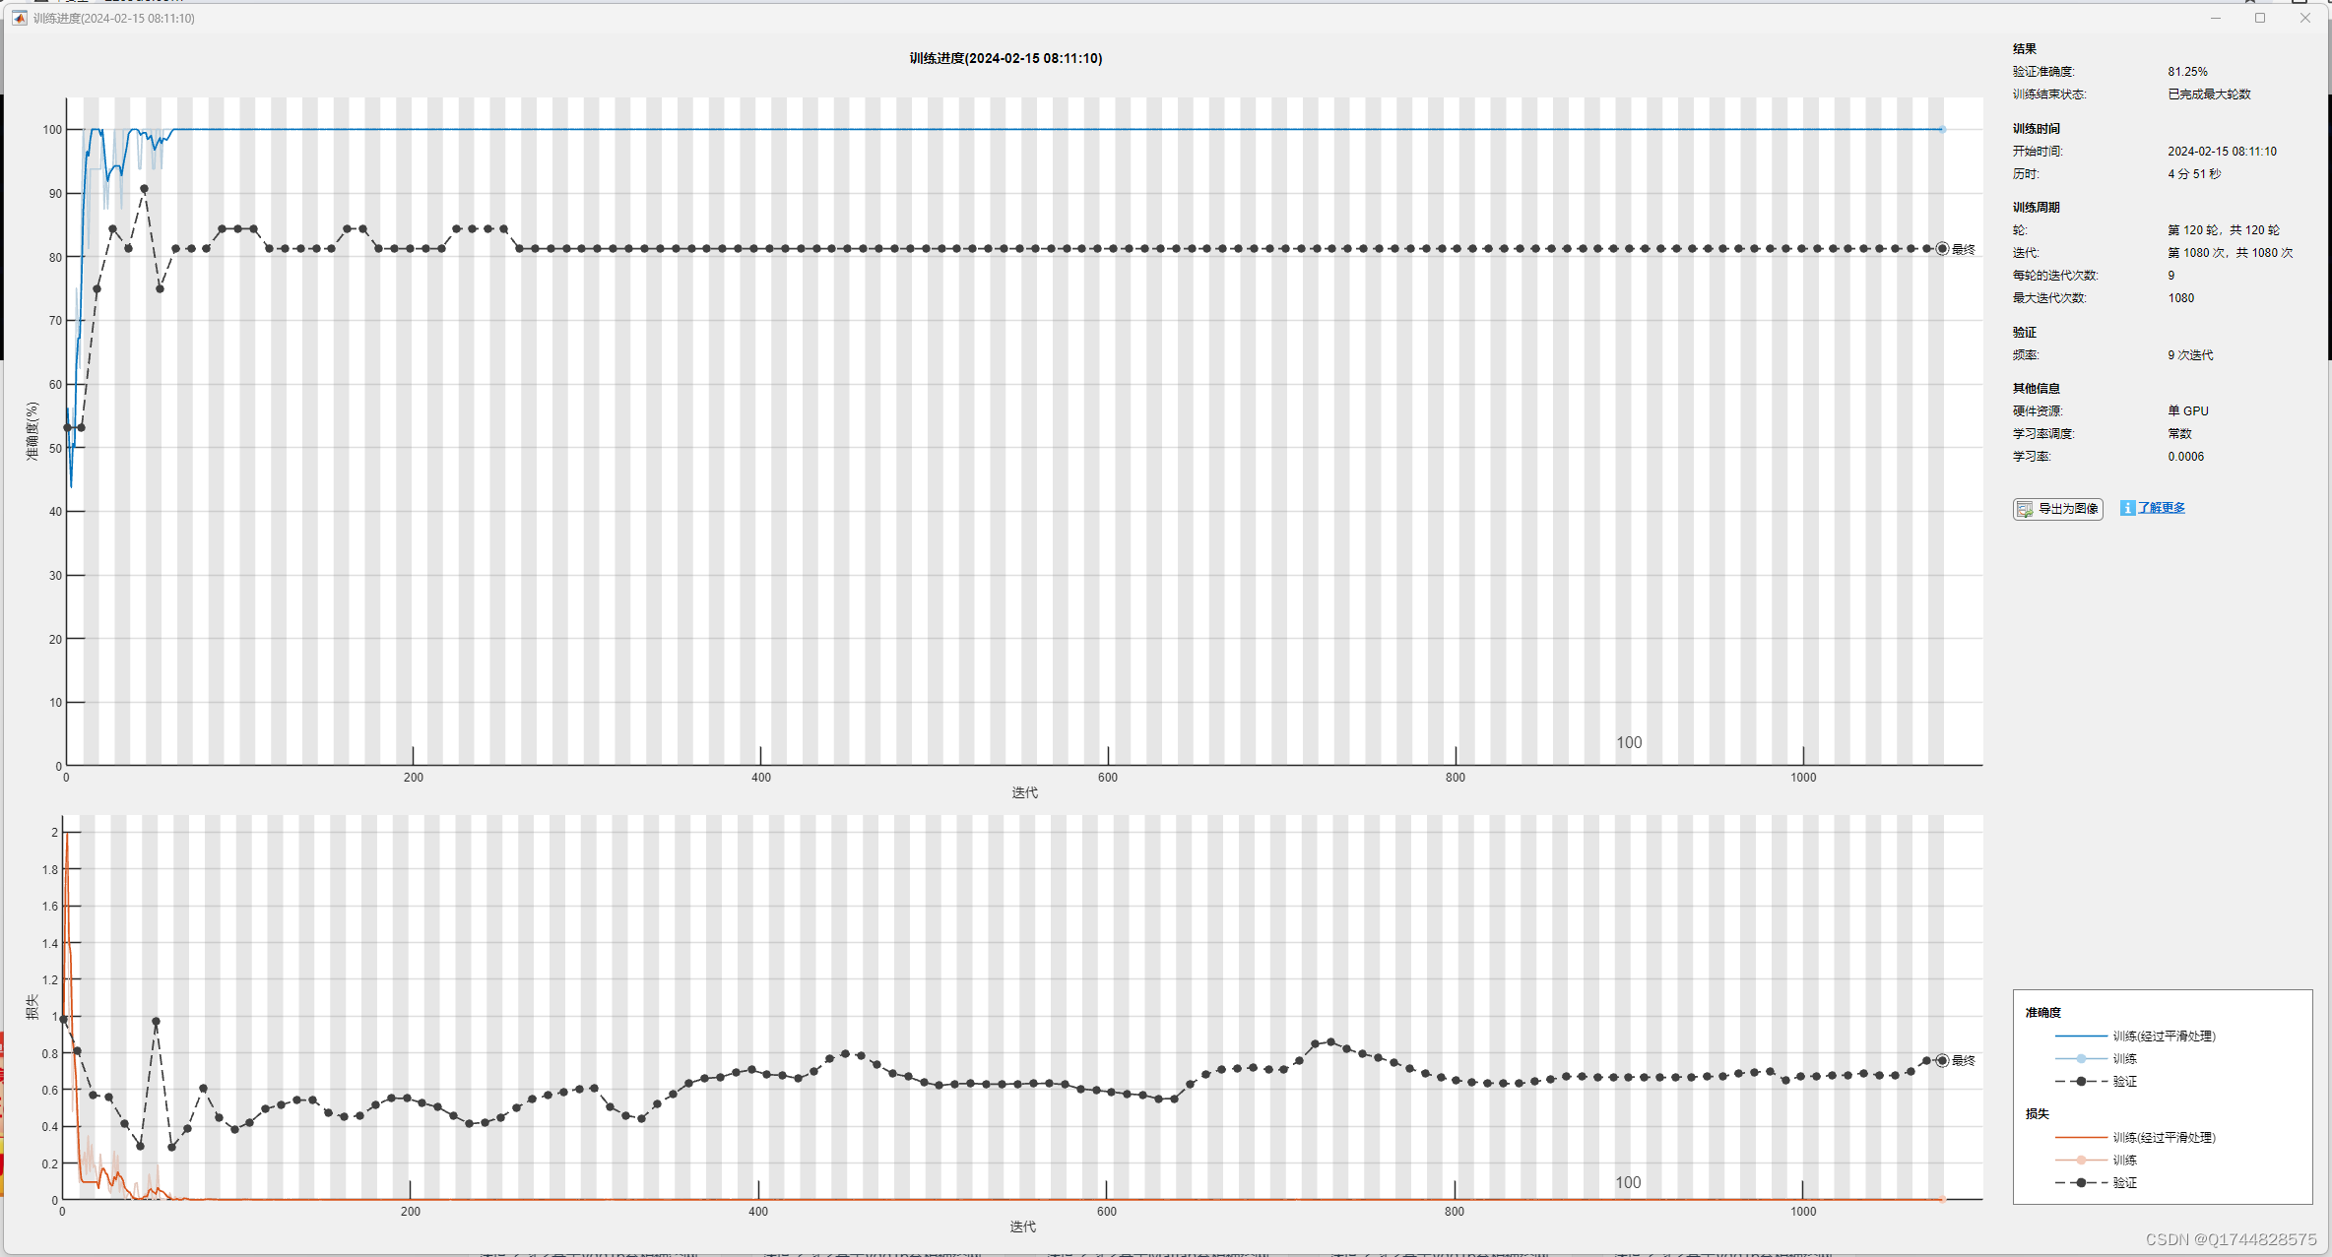Image resolution: width=2332 pixels, height=1257 pixels.
Task: Click the MATLAB icon in title bar
Action: pos(20,18)
